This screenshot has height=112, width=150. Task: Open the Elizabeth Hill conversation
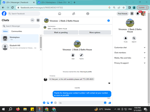pos(20,47)
